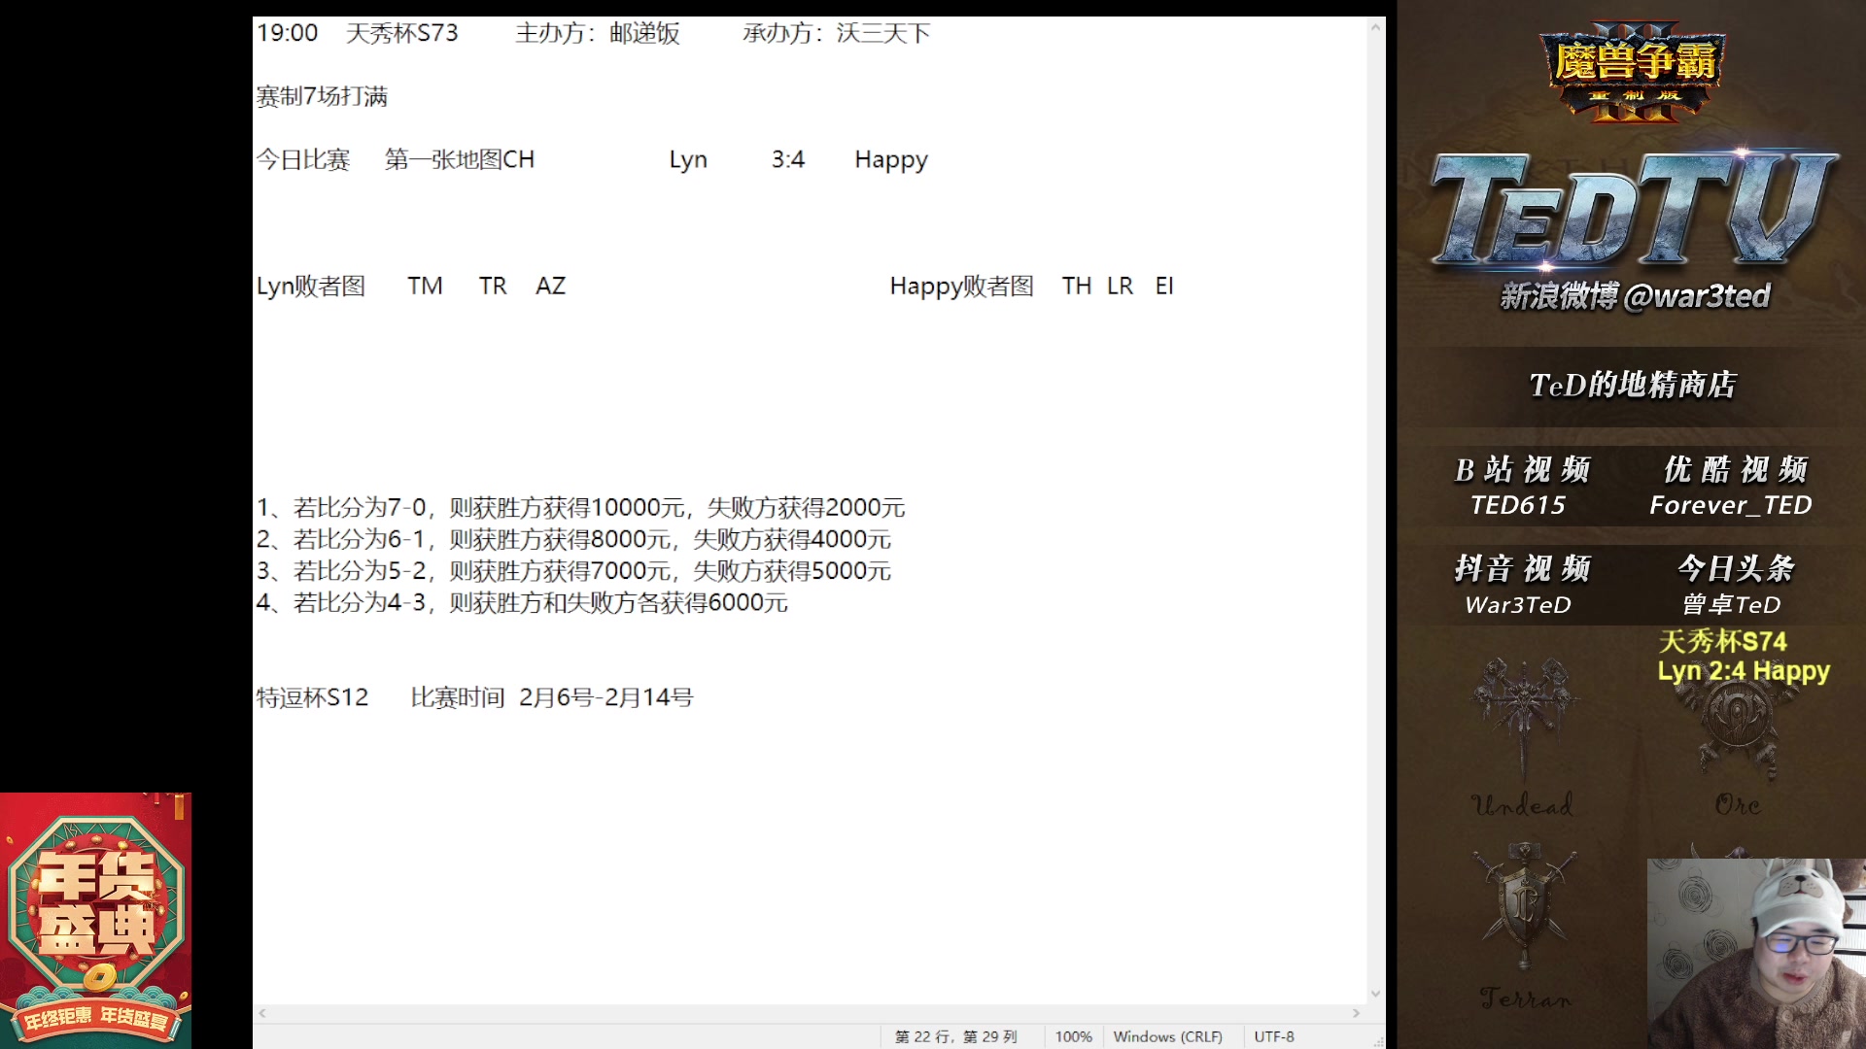Click the B站视频 TED615 label
Image resolution: width=1866 pixels, height=1049 pixels.
coord(1521,486)
